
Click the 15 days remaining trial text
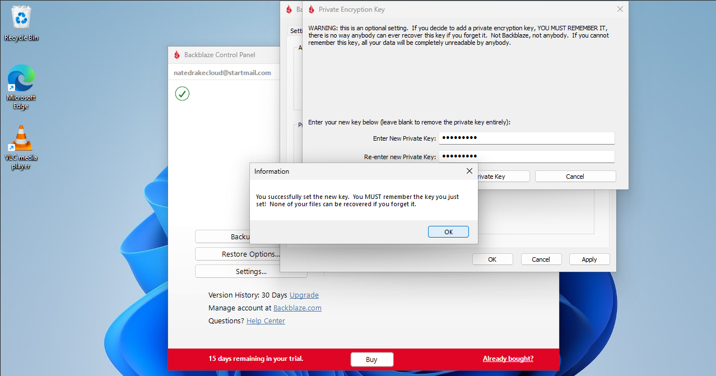256,359
